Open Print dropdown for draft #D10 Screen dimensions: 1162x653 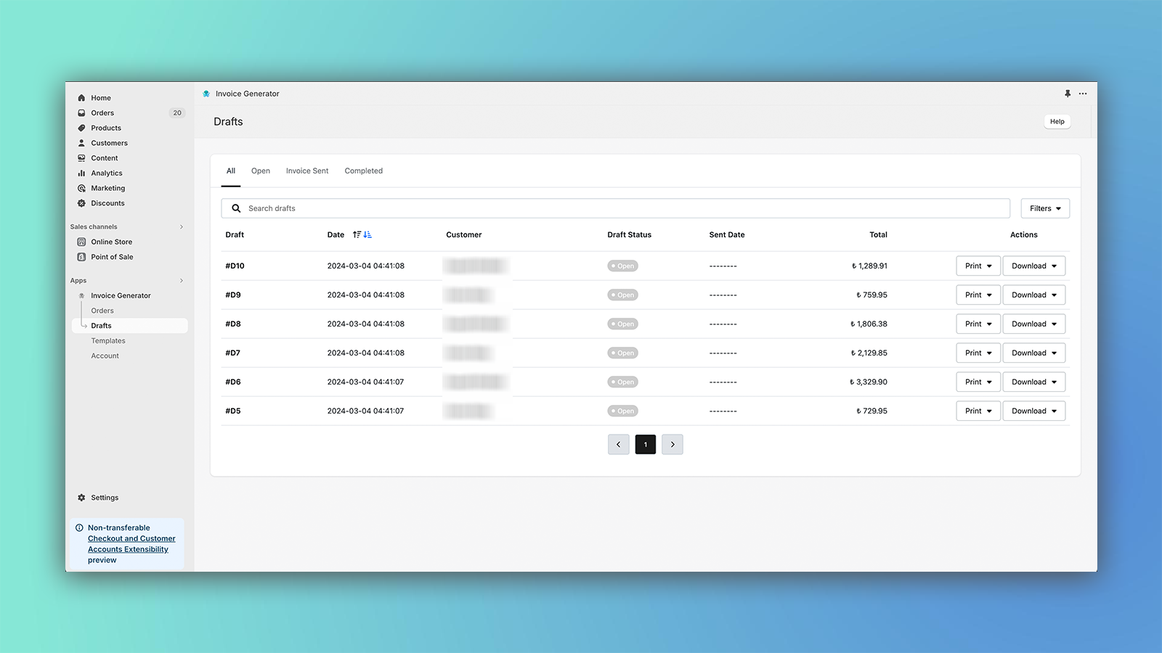(x=978, y=266)
